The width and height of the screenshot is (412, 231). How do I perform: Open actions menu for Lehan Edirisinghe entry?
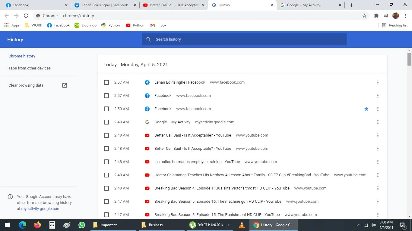[x=378, y=82]
